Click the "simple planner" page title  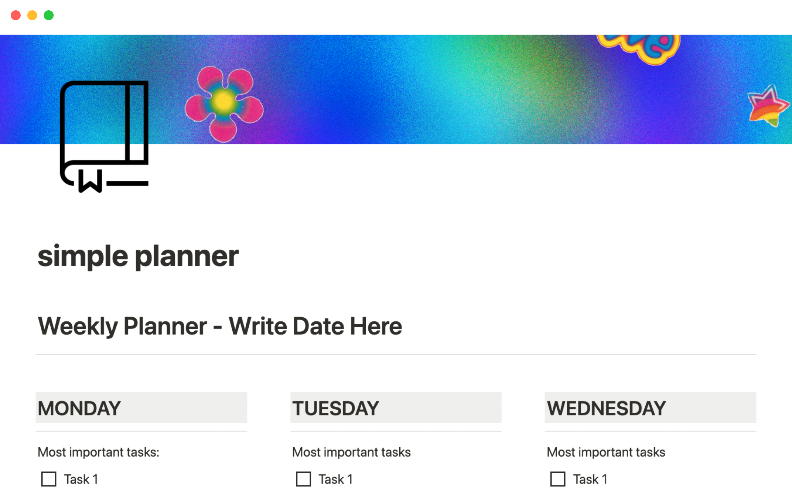click(x=138, y=256)
